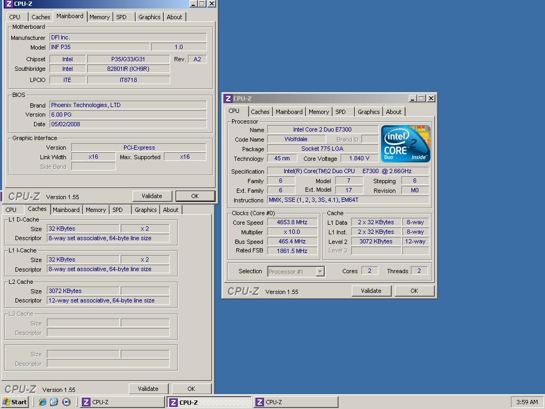Viewport: 545px width, 409px height.
Task: Click OK in the Caches window
Action: (x=191, y=389)
